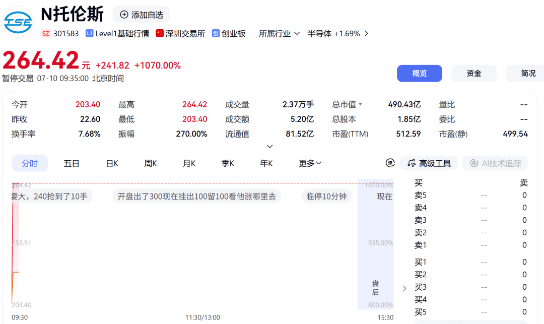Click the 今开 value 203.40
Image resolution: width=544 pixels, height=324 pixels.
[88, 104]
